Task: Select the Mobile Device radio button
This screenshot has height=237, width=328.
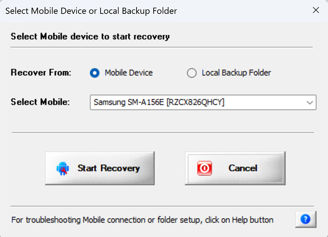Action: pyautogui.click(x=96, y=73)
